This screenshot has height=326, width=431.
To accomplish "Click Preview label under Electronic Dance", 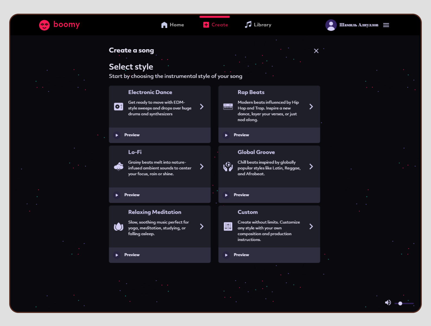I will (132, 135).
